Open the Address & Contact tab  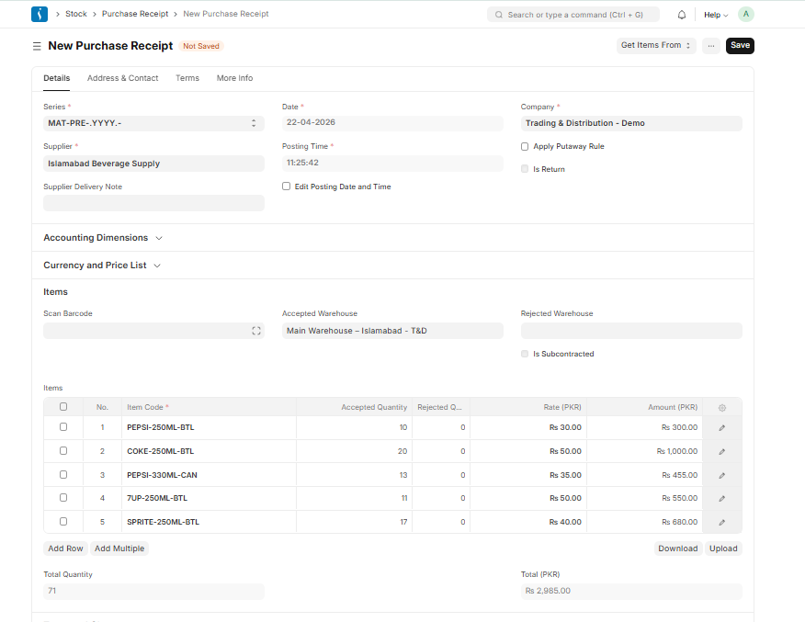coord(122,78)
